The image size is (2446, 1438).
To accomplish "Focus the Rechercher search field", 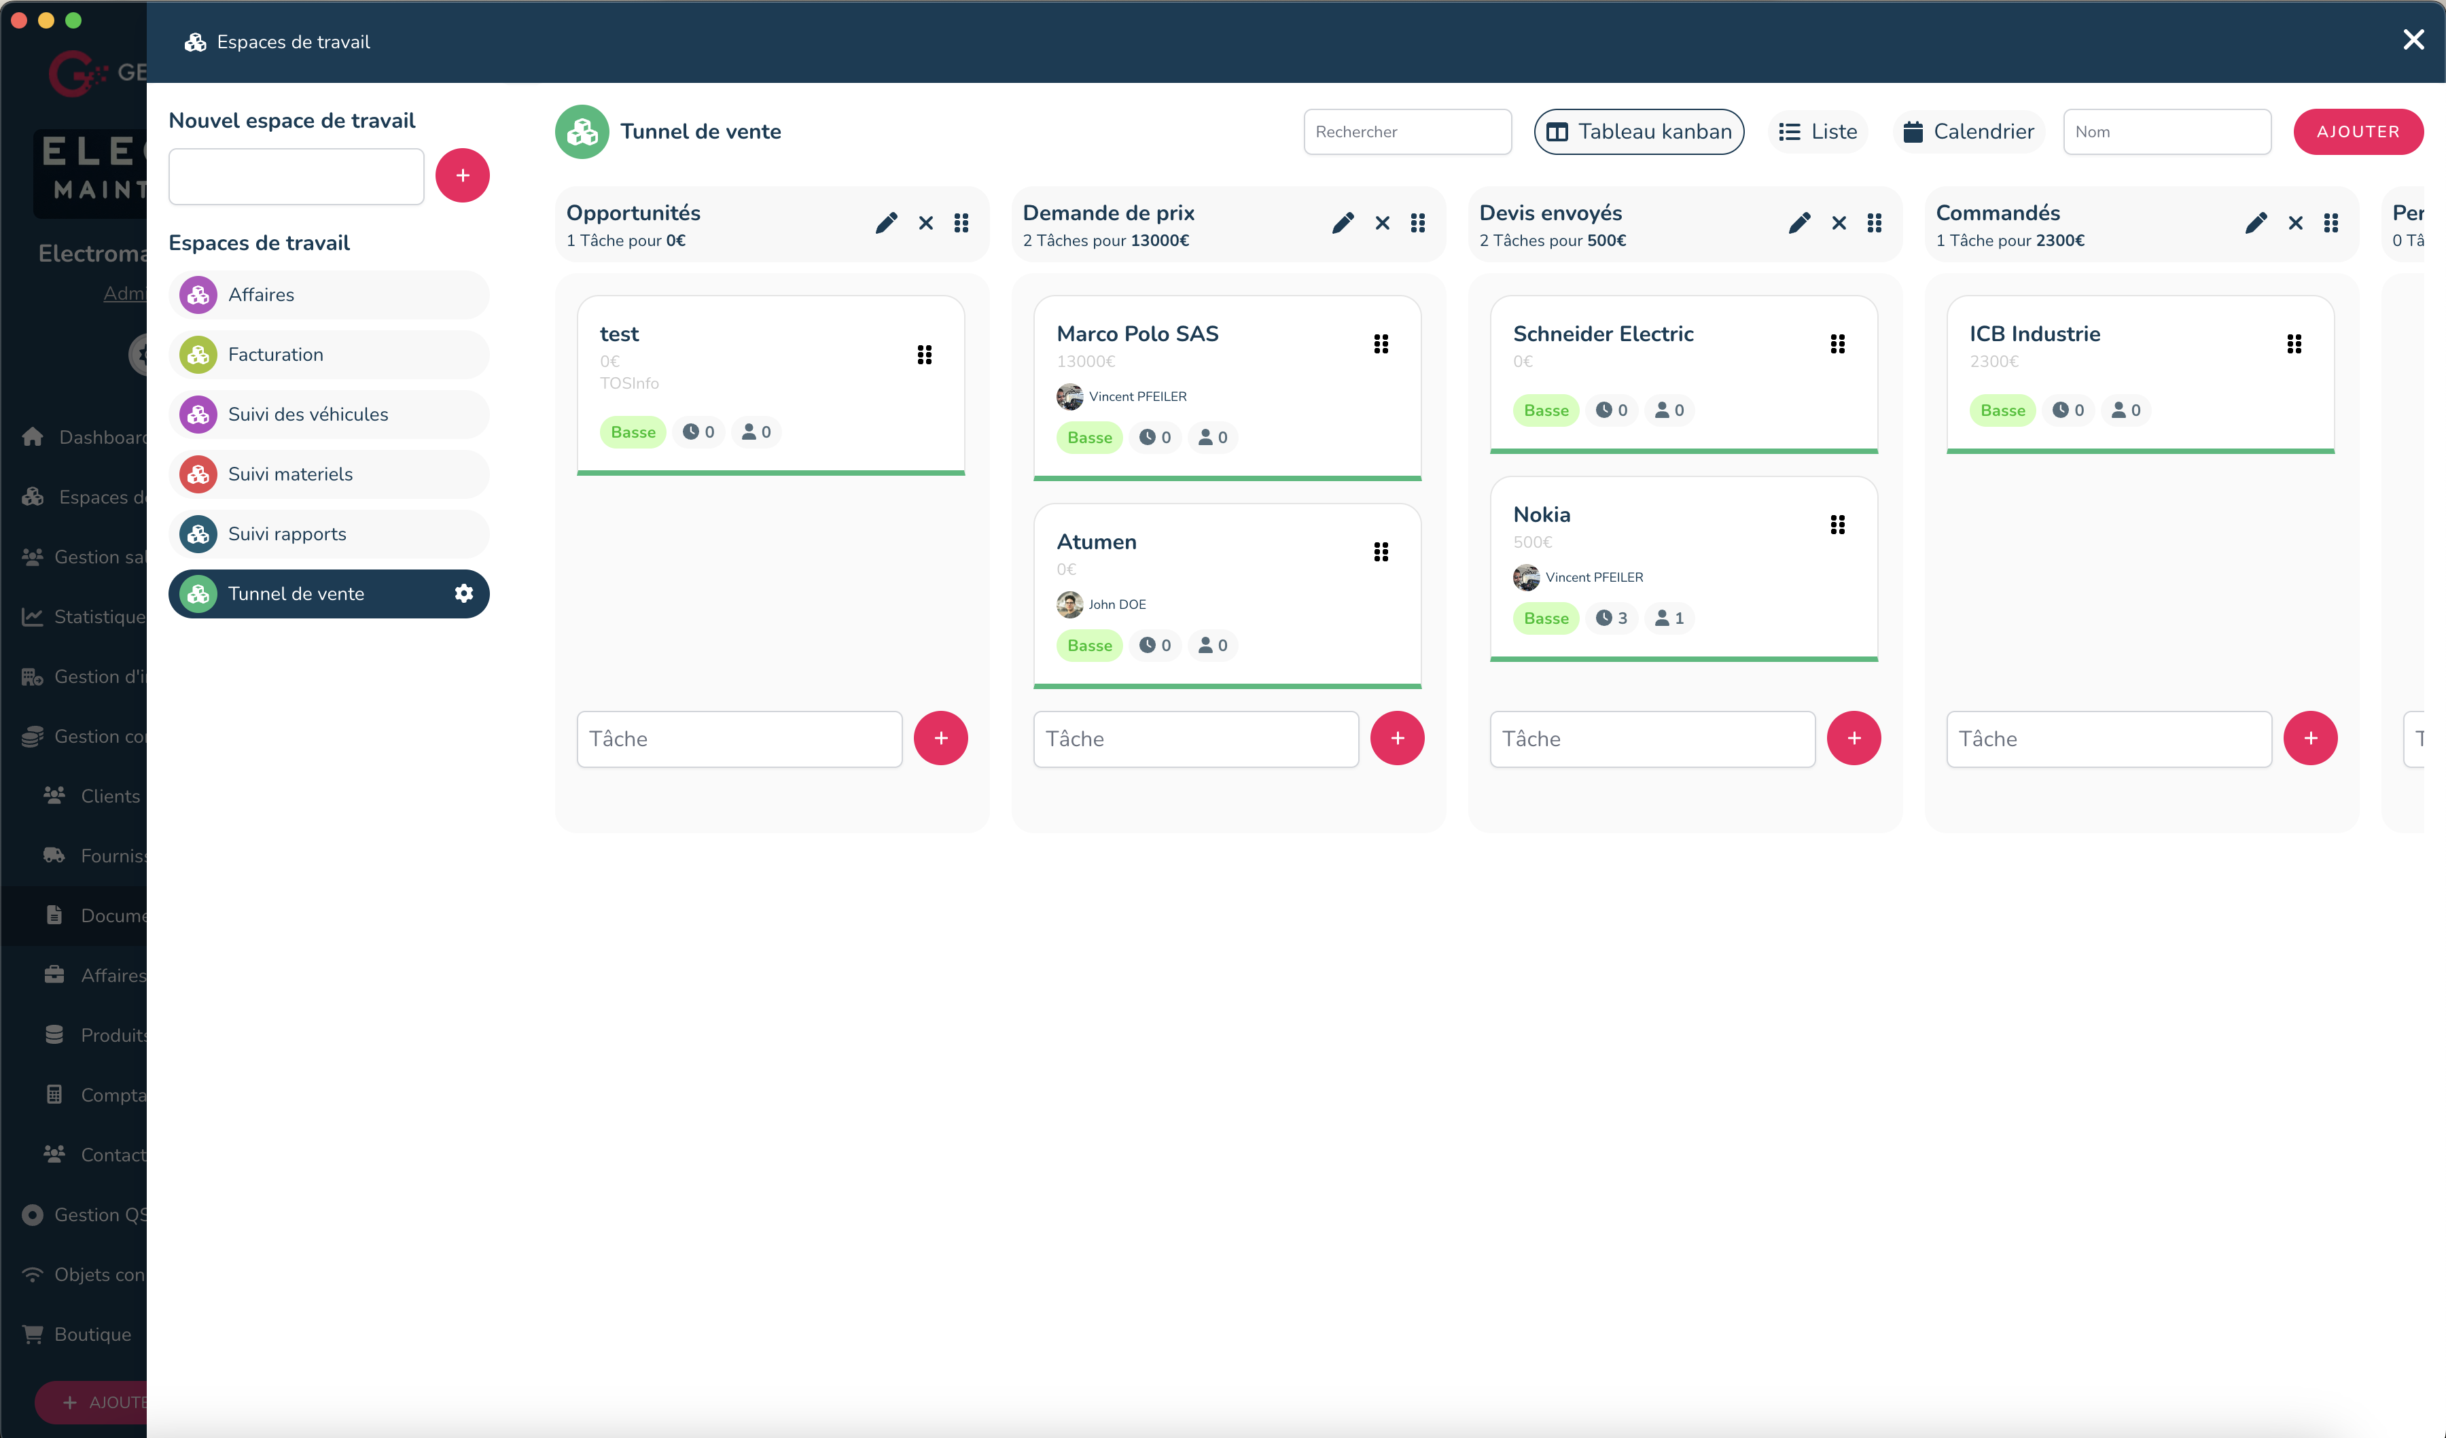I will coord(1406,132).
